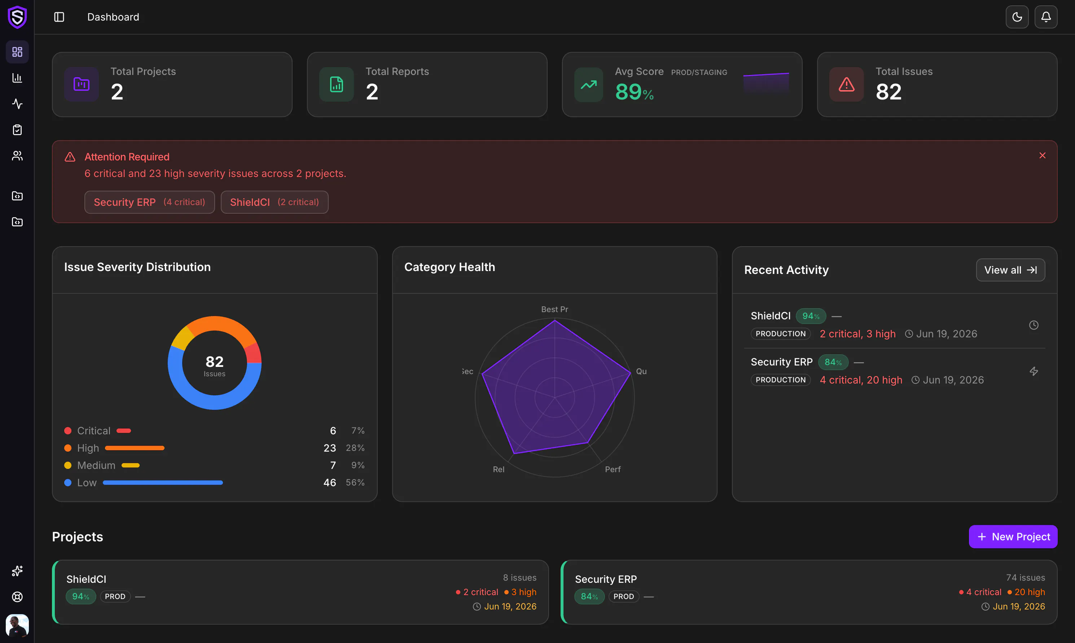Open notifications bell
The width and height of the screenshot is (1075, 643).
tap(1045, 17)
